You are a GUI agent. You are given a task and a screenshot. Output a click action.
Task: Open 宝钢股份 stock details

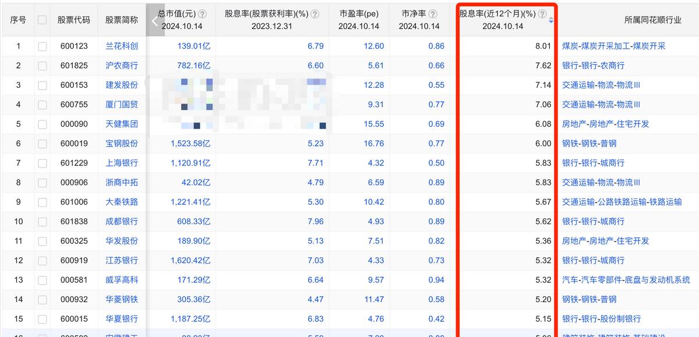tap(122, 144)
